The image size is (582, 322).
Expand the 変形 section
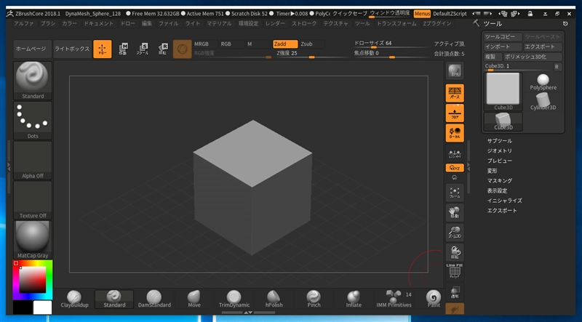tap(493, 171)
